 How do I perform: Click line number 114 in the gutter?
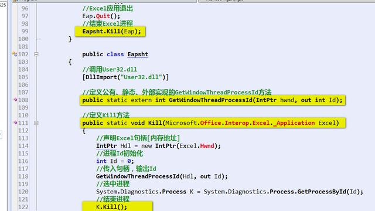[x=23, y=146]
